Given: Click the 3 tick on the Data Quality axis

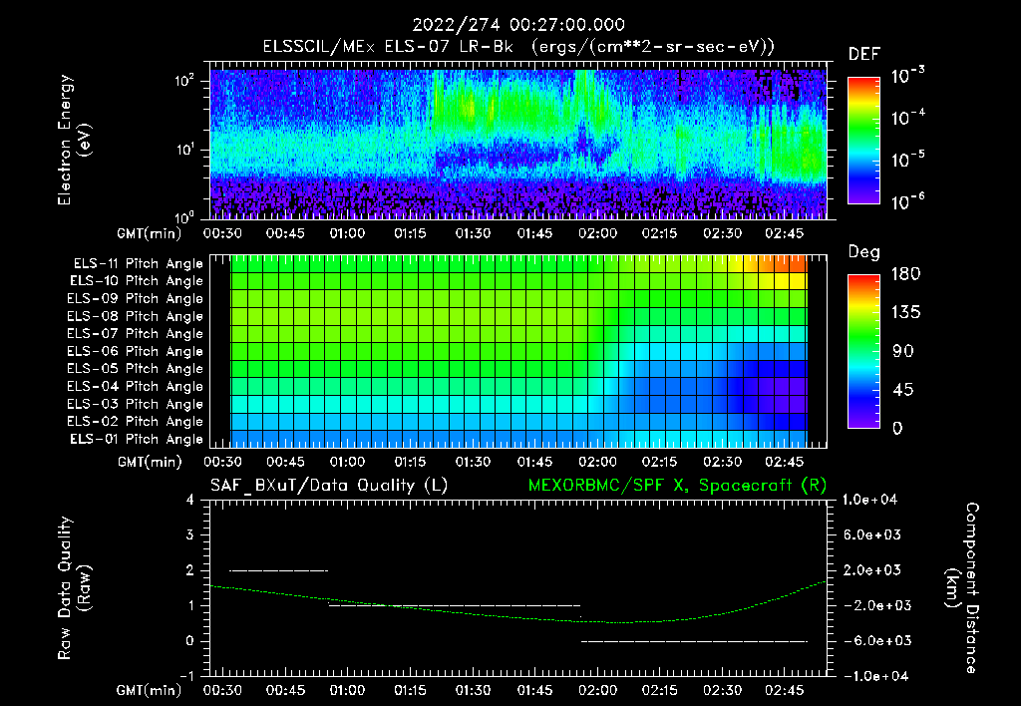Looking at the screenshot, I should [x=189, y=534].
